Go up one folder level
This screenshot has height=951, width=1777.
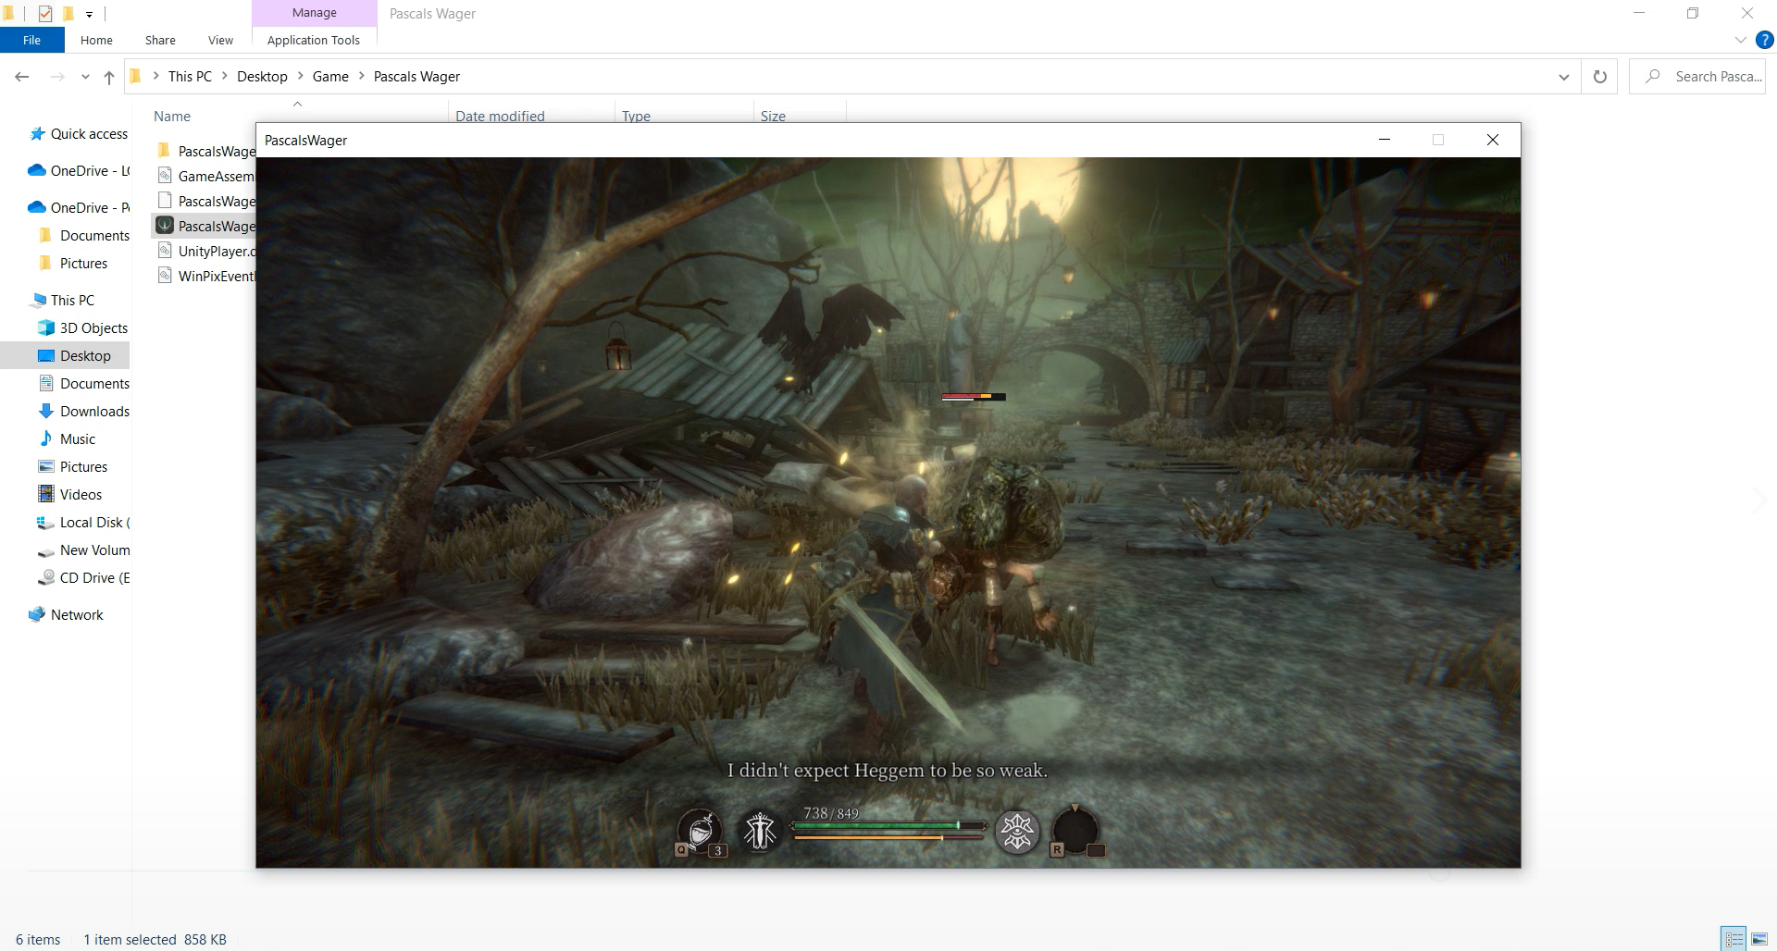tap(109, 77)
